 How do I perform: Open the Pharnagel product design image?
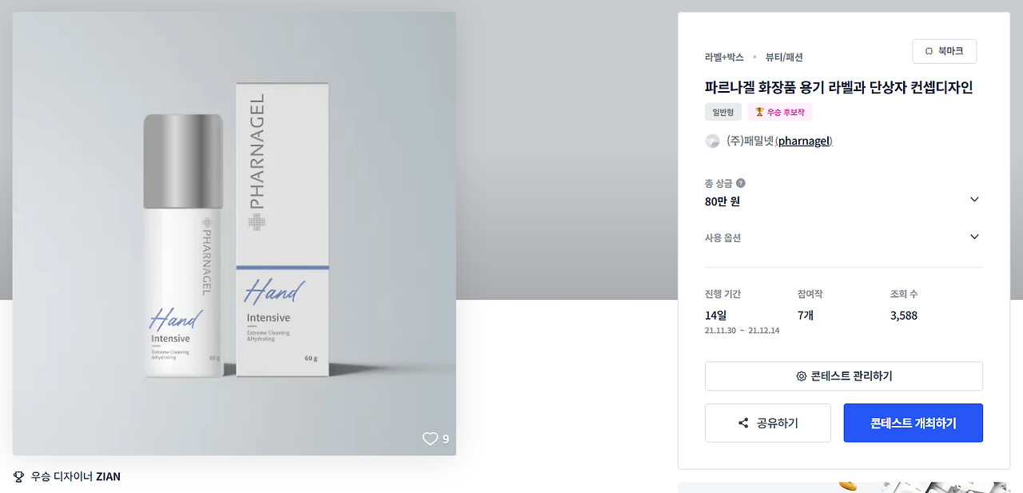click(234, 233)
